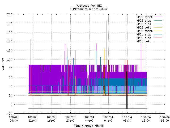Image resolution: width=170 pixels, height=128 pixels.
Task: Click the x-axis tick label 100704 08:00
Action: click(x=127, y=119)
